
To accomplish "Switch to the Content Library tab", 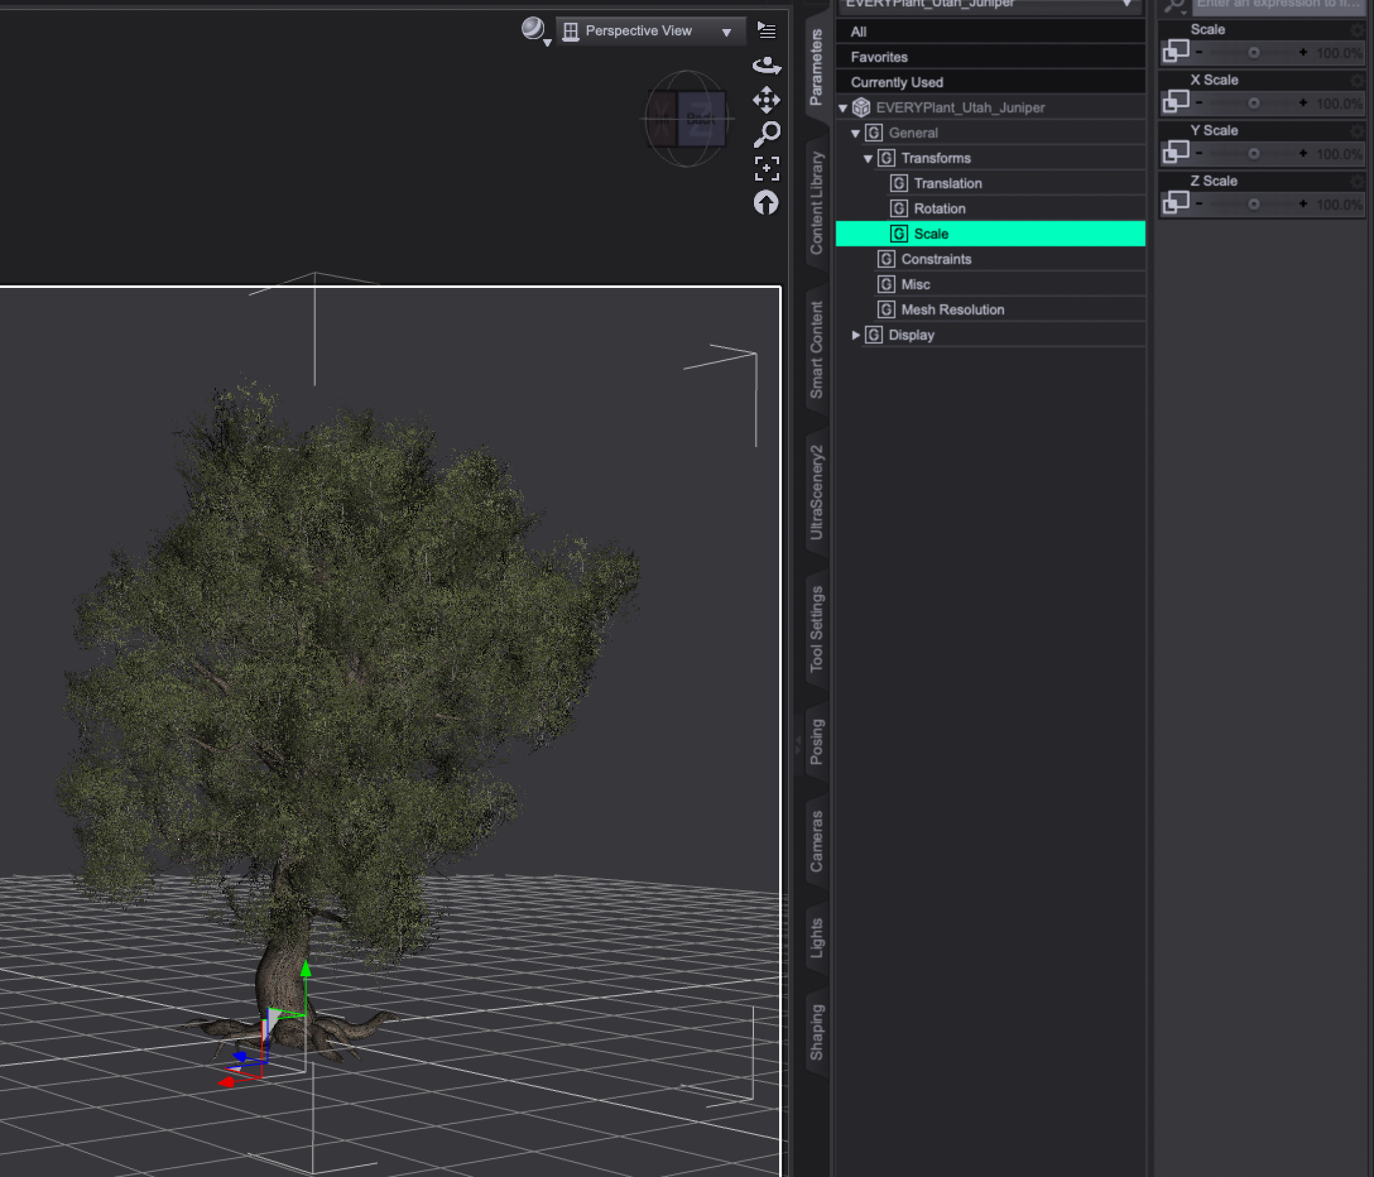I will point(816,203).
